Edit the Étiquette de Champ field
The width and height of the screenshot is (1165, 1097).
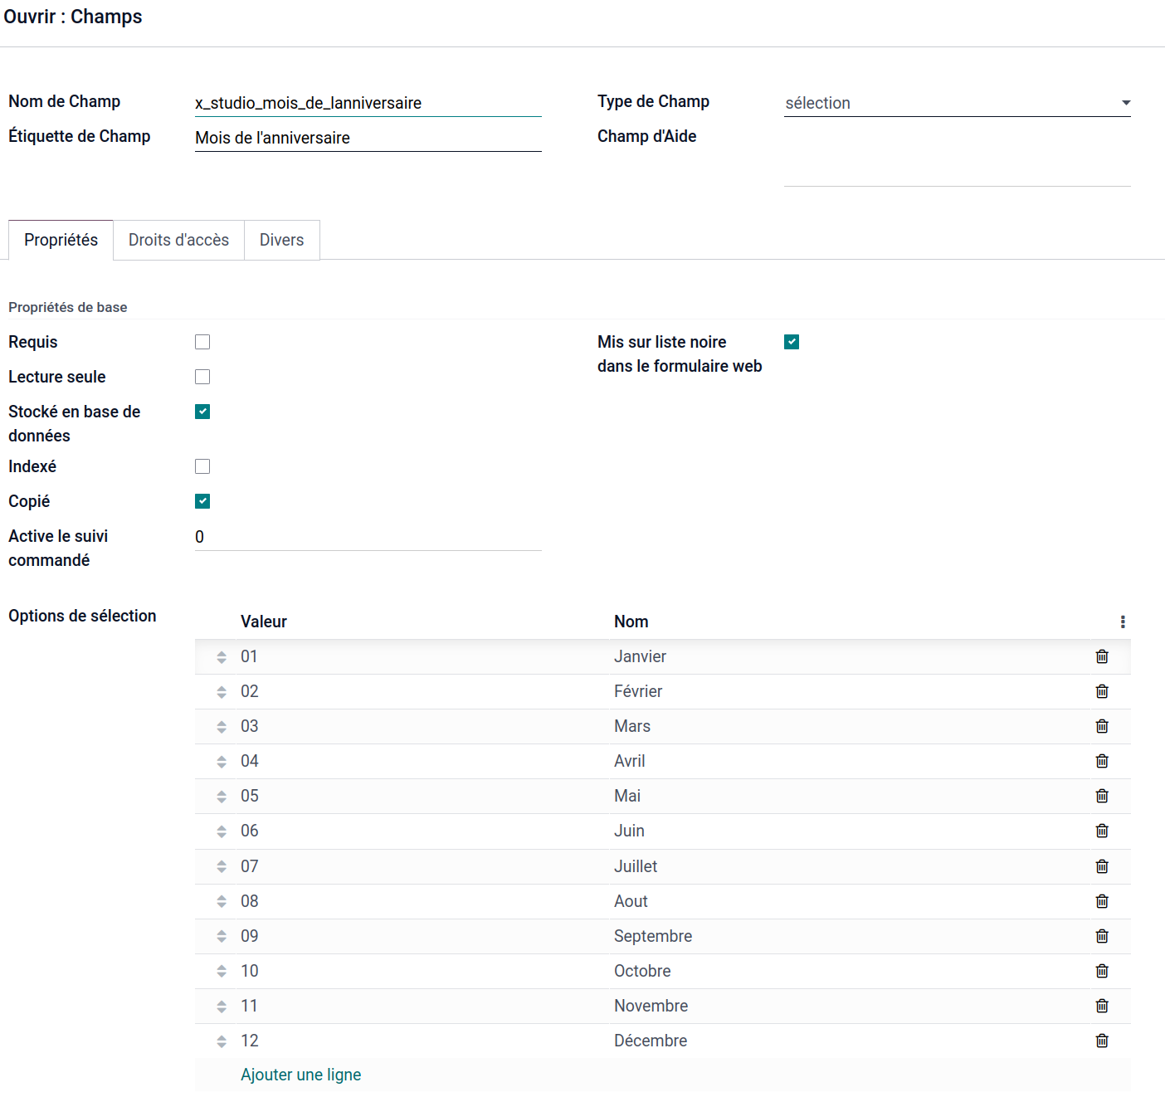point(368,138)
